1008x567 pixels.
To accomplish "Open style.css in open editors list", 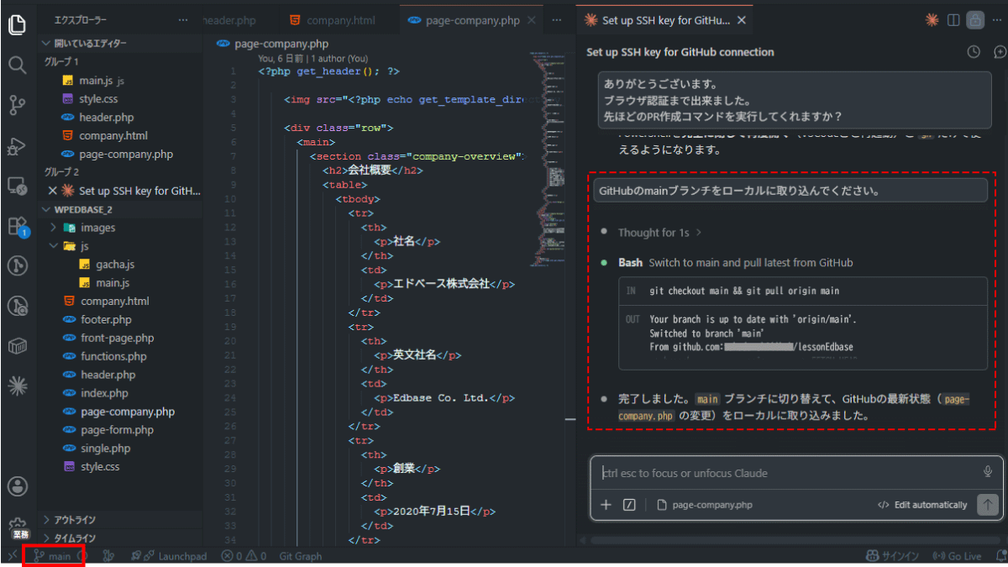I will tap(120, 99).
